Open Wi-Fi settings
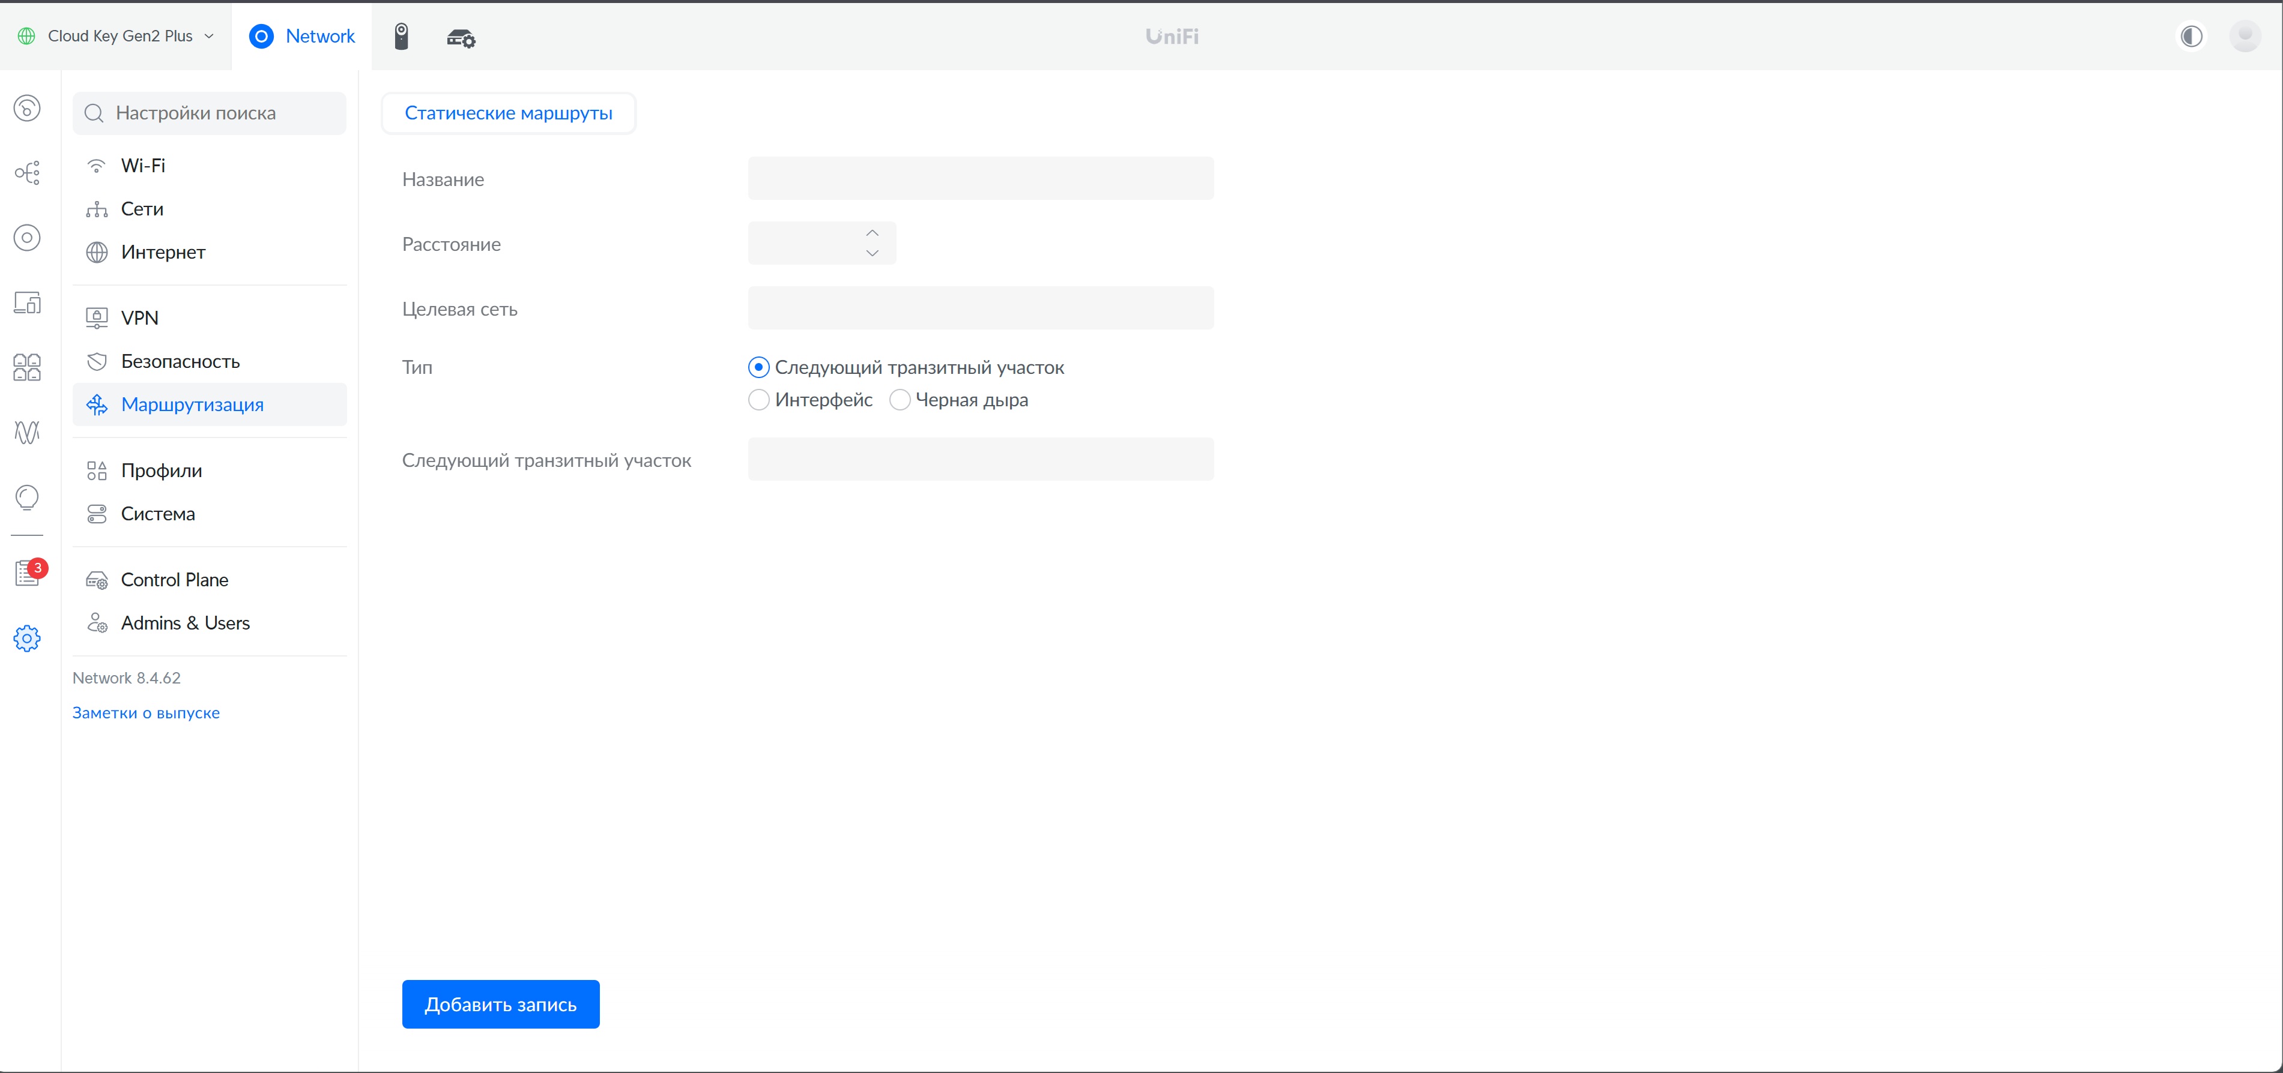2283x1073 pixels. [x=209, y=166]
